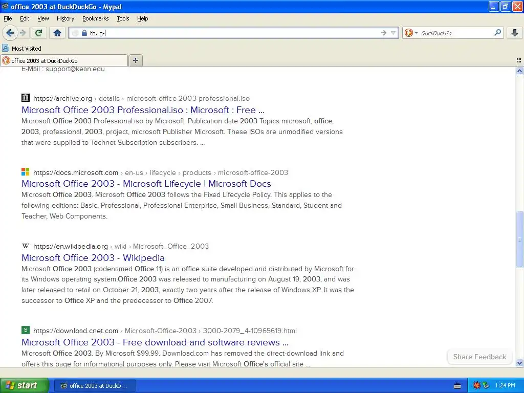Click the scrollbar up arrow

tap(519, 71)
